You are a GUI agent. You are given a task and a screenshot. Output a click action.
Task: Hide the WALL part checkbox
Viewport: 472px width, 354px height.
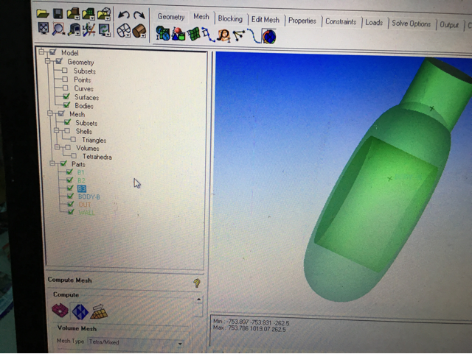[x=71, y=212]
